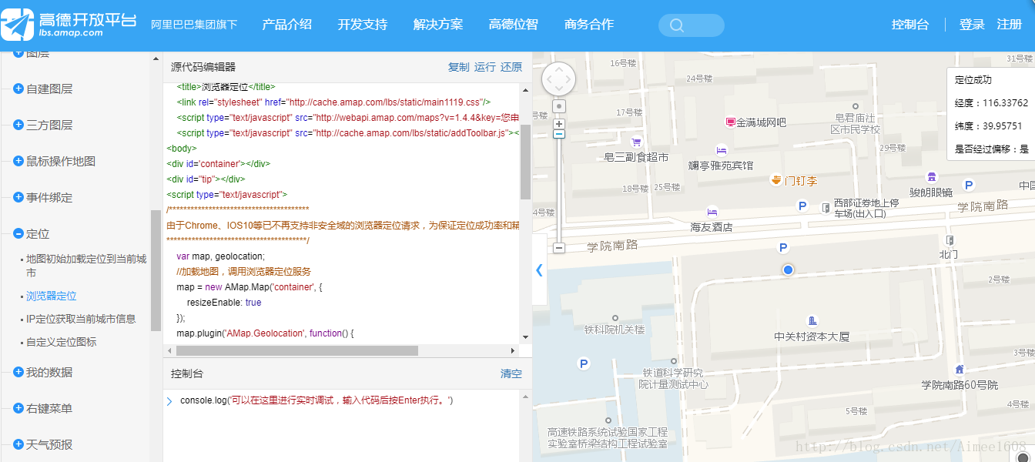This screenshot has width=1035, height=462.
Task: Open the 自定义定位图标 example
Action: [62, 342]
